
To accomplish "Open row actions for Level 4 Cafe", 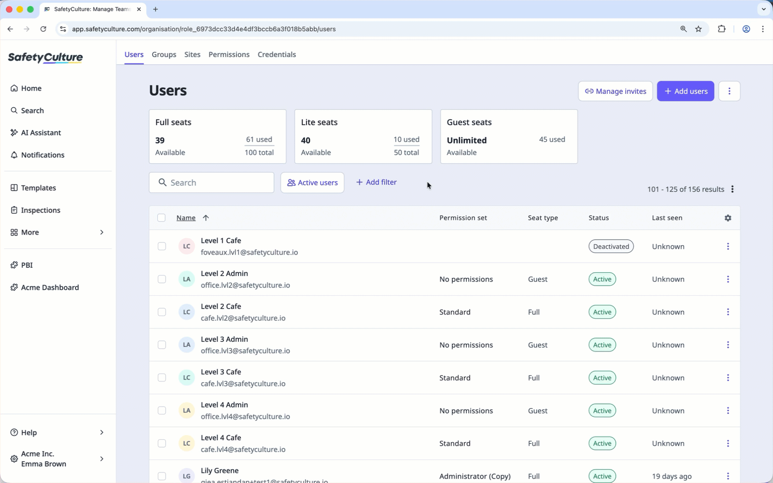I will pyautogui.click(x=728, y=443).
